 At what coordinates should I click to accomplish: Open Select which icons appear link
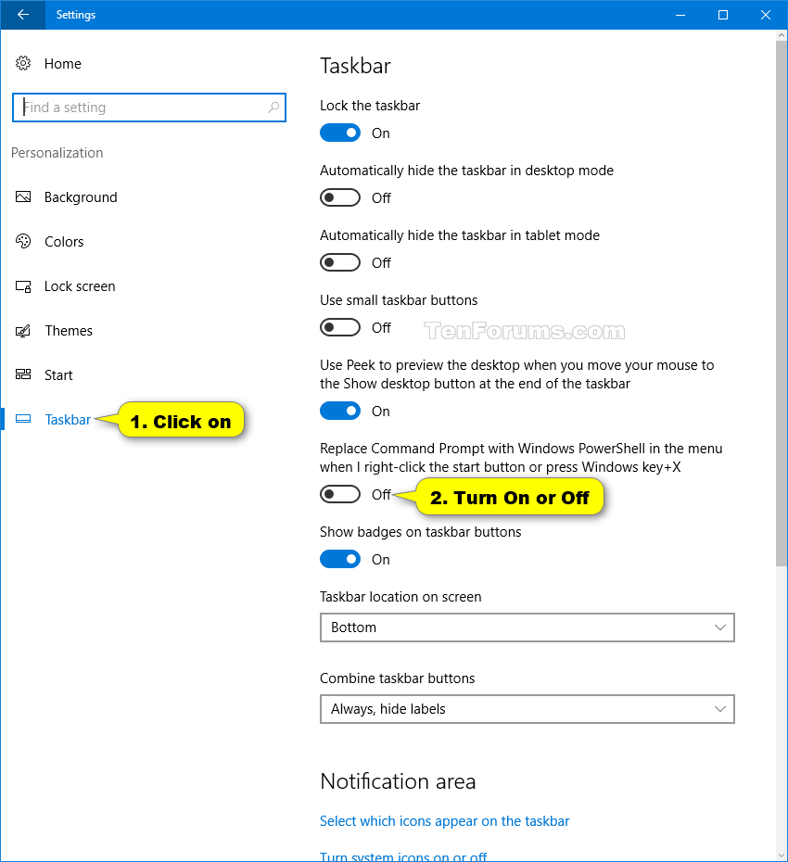pos(444,821)
